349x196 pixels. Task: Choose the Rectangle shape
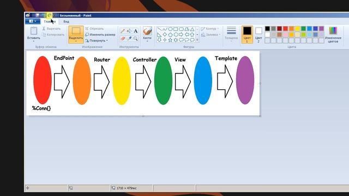[176, 29]
